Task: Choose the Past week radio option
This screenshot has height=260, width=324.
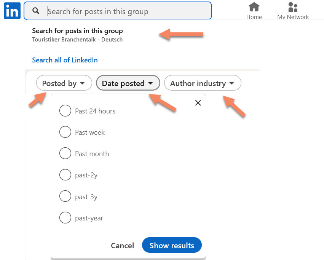Action: [65, 132]
